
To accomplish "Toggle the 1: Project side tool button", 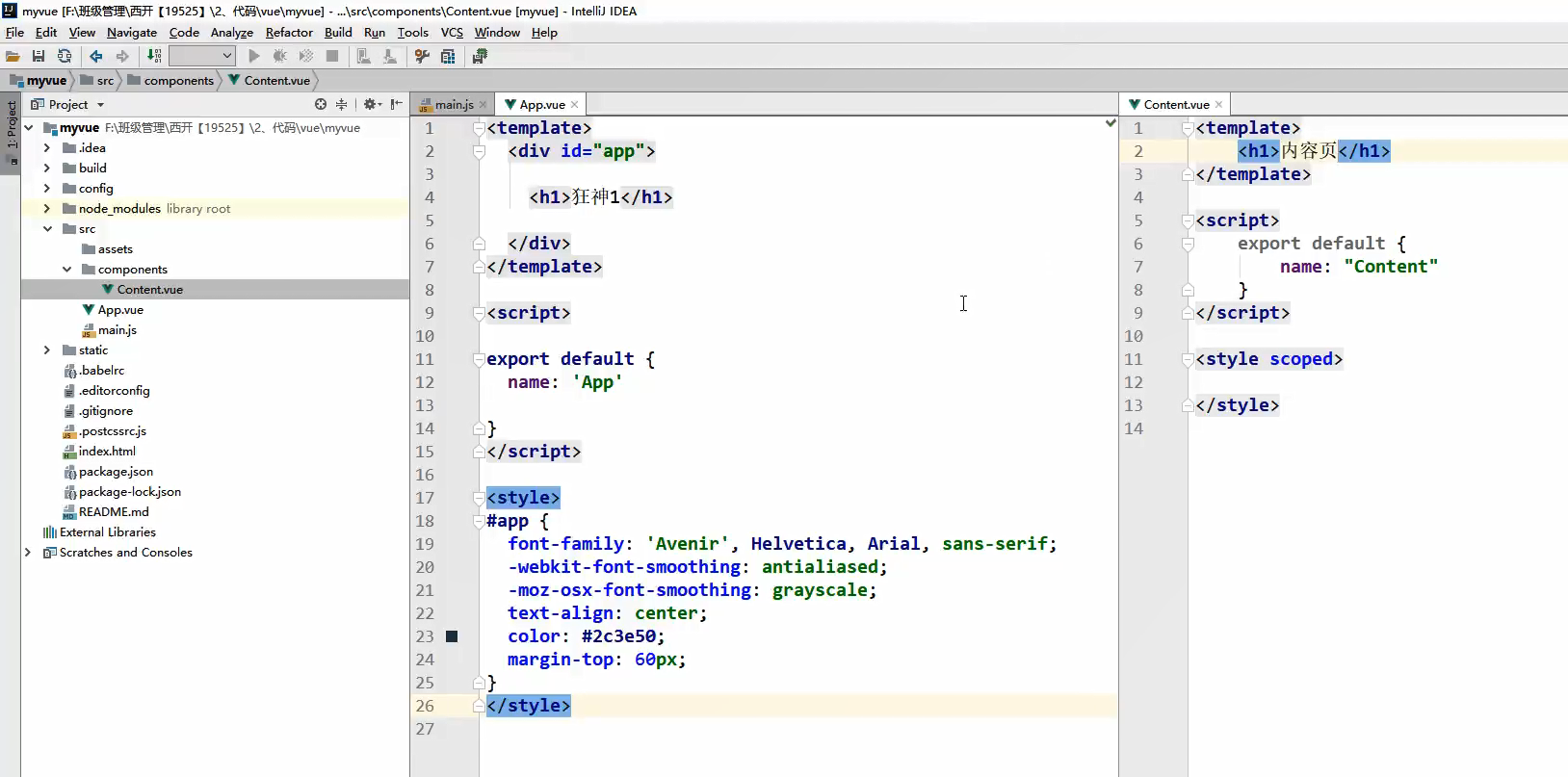I will point(12,132).
